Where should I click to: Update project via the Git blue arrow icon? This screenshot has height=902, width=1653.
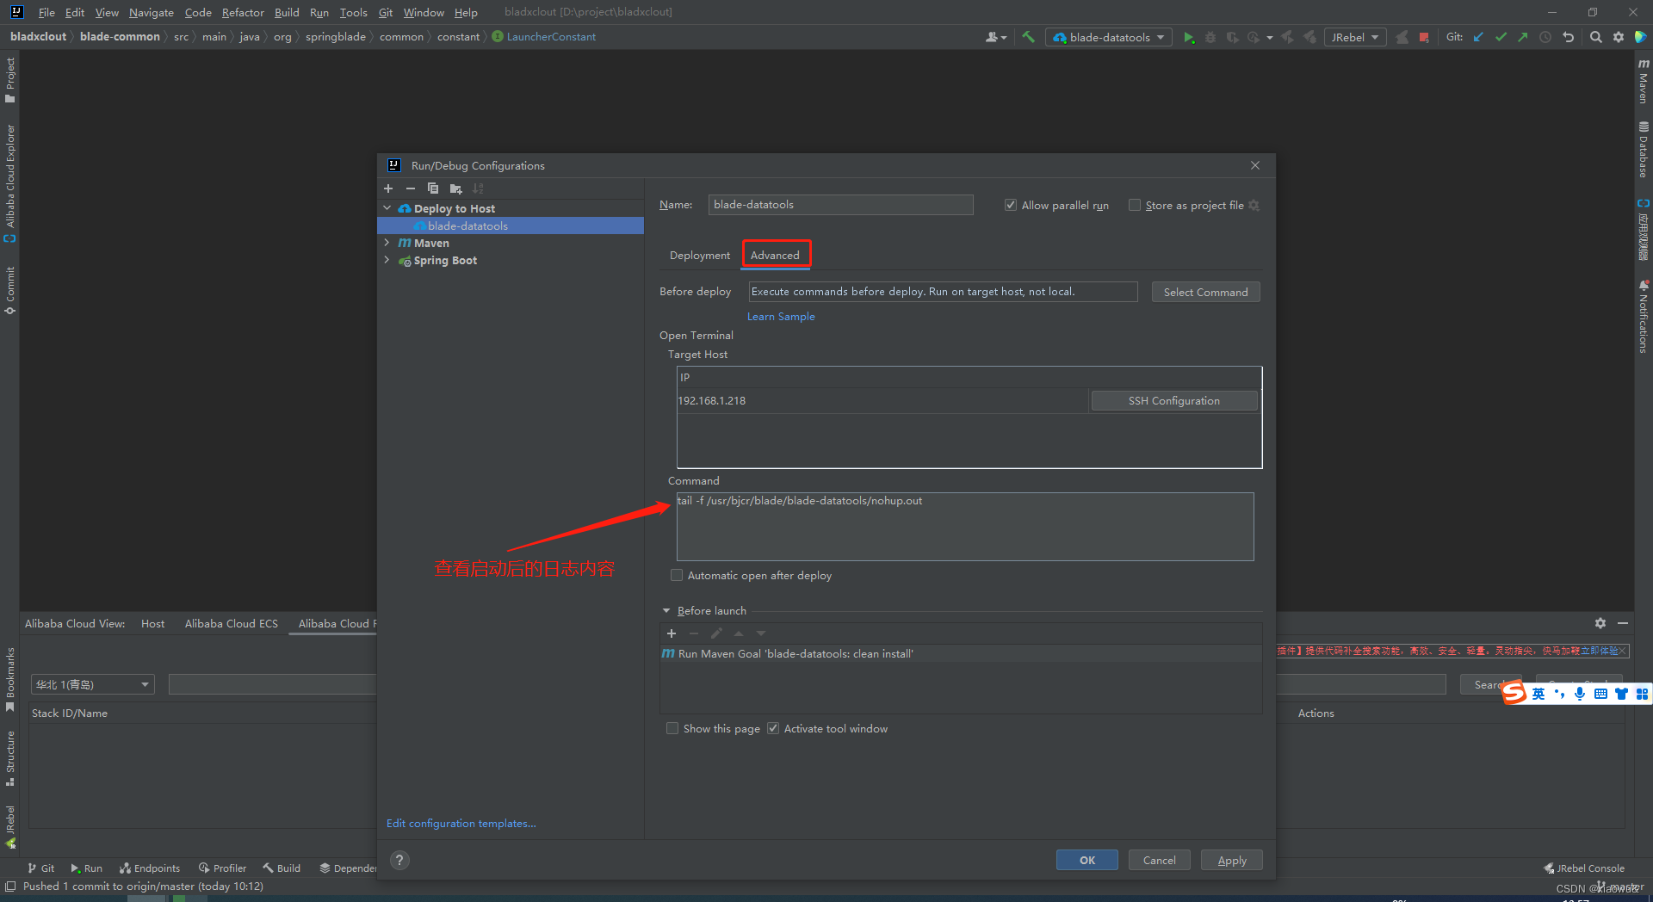1478,37
